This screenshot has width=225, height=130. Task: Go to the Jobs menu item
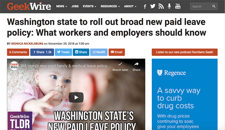75,6
